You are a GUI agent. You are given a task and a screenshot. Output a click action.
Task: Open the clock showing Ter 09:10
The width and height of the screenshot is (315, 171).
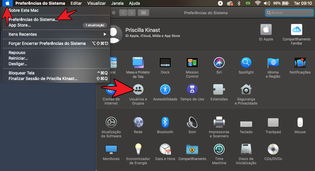303,3
